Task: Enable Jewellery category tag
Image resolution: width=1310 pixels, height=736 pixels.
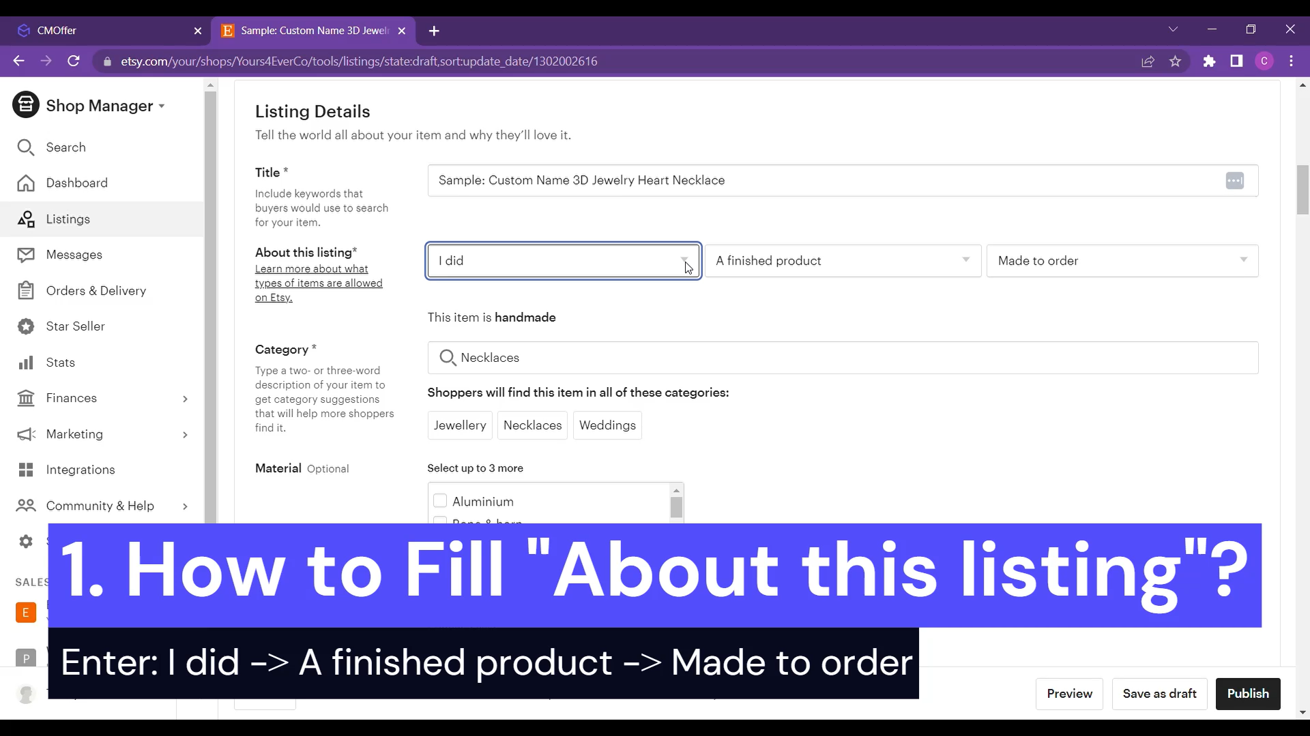Action: click(x=460, y=425)
